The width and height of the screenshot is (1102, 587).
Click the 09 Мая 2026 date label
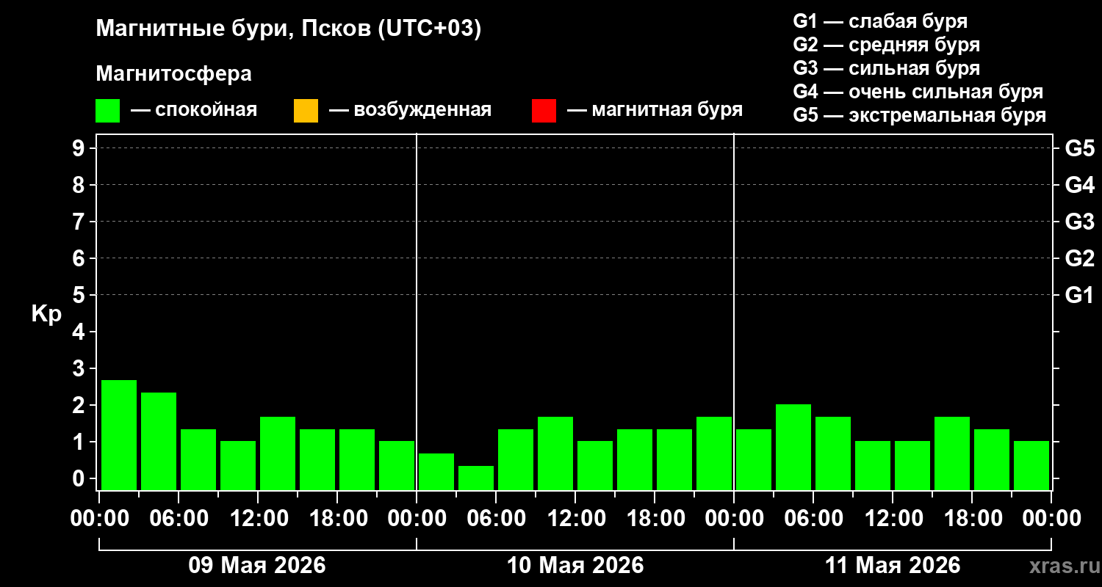(257, 566)
